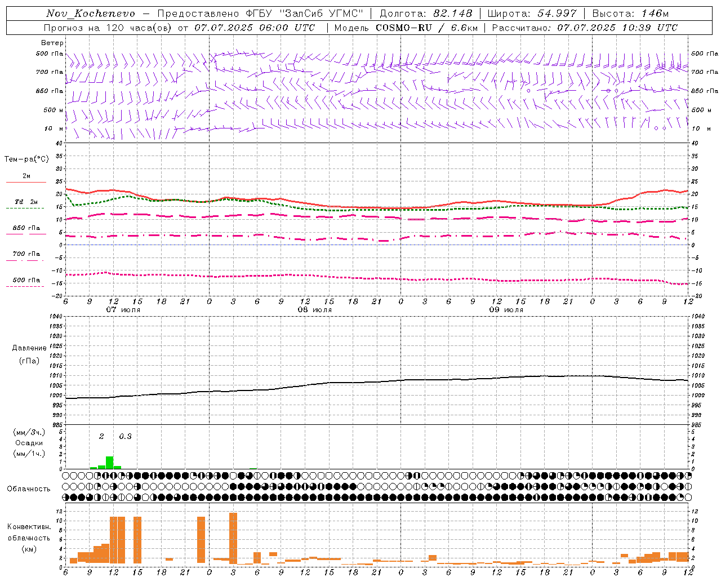This screenshot has width=721, height=577.
Task: Click the '(мм/3ч.)' precipitation unit label
Action: point(29,432)
